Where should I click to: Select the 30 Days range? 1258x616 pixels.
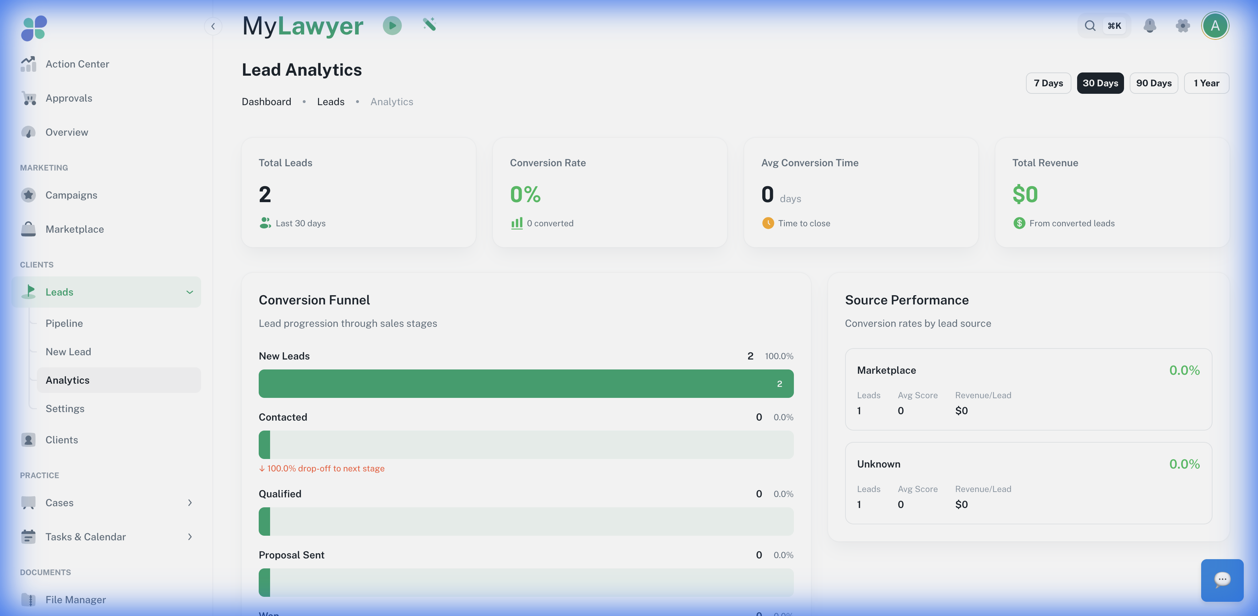tap(1100, 83)
